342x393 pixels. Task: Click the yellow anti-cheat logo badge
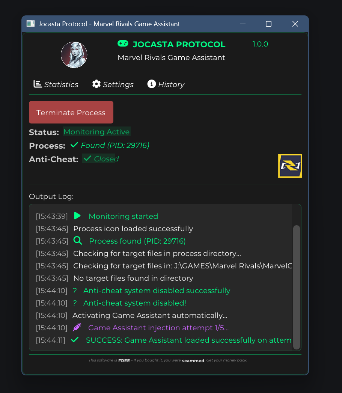click(290, 166)
